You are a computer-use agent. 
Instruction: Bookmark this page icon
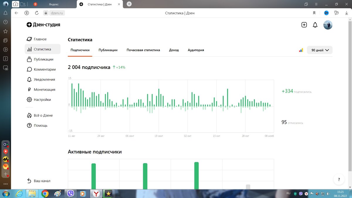(x=314, y=13)
